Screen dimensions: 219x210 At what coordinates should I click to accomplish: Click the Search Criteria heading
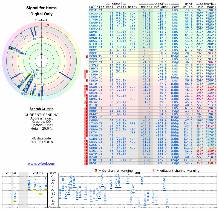[42, 109]
